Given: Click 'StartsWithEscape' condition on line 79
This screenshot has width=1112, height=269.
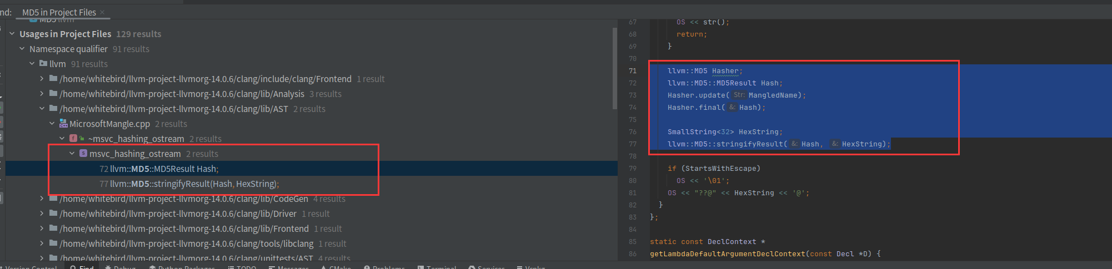Looking at the screenshot, I should pos(721,168).
